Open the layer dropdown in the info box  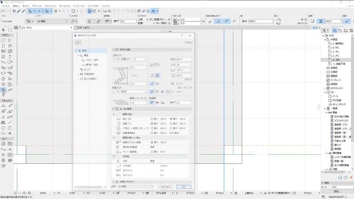click(x=52, y=21)
